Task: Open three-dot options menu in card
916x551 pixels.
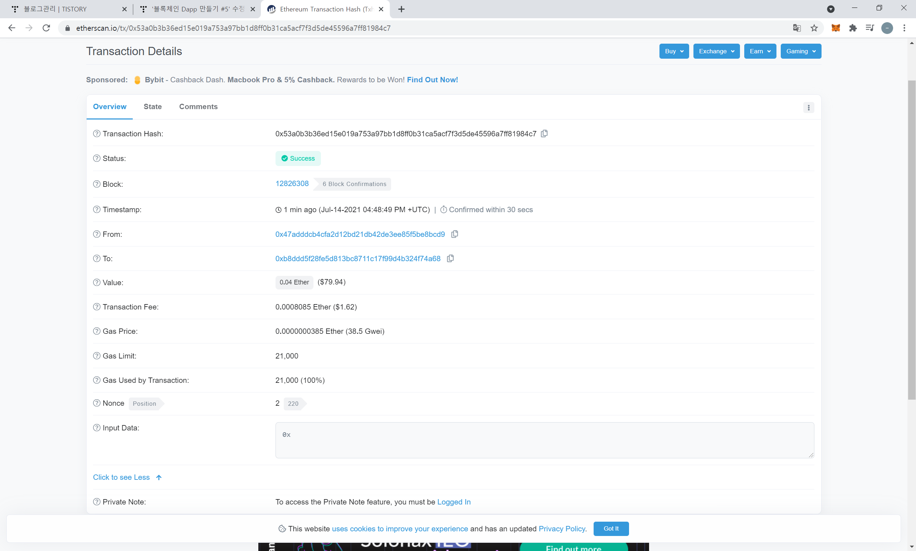Action: (x=808, y=108)
